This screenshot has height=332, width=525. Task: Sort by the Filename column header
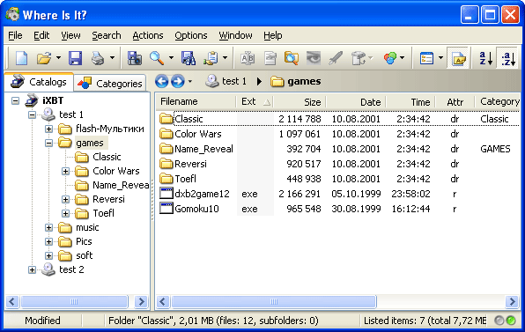point(196,101)
